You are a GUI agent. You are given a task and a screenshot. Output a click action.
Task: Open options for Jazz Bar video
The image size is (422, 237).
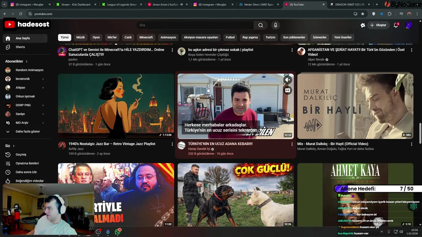click(x=172, y=144)
